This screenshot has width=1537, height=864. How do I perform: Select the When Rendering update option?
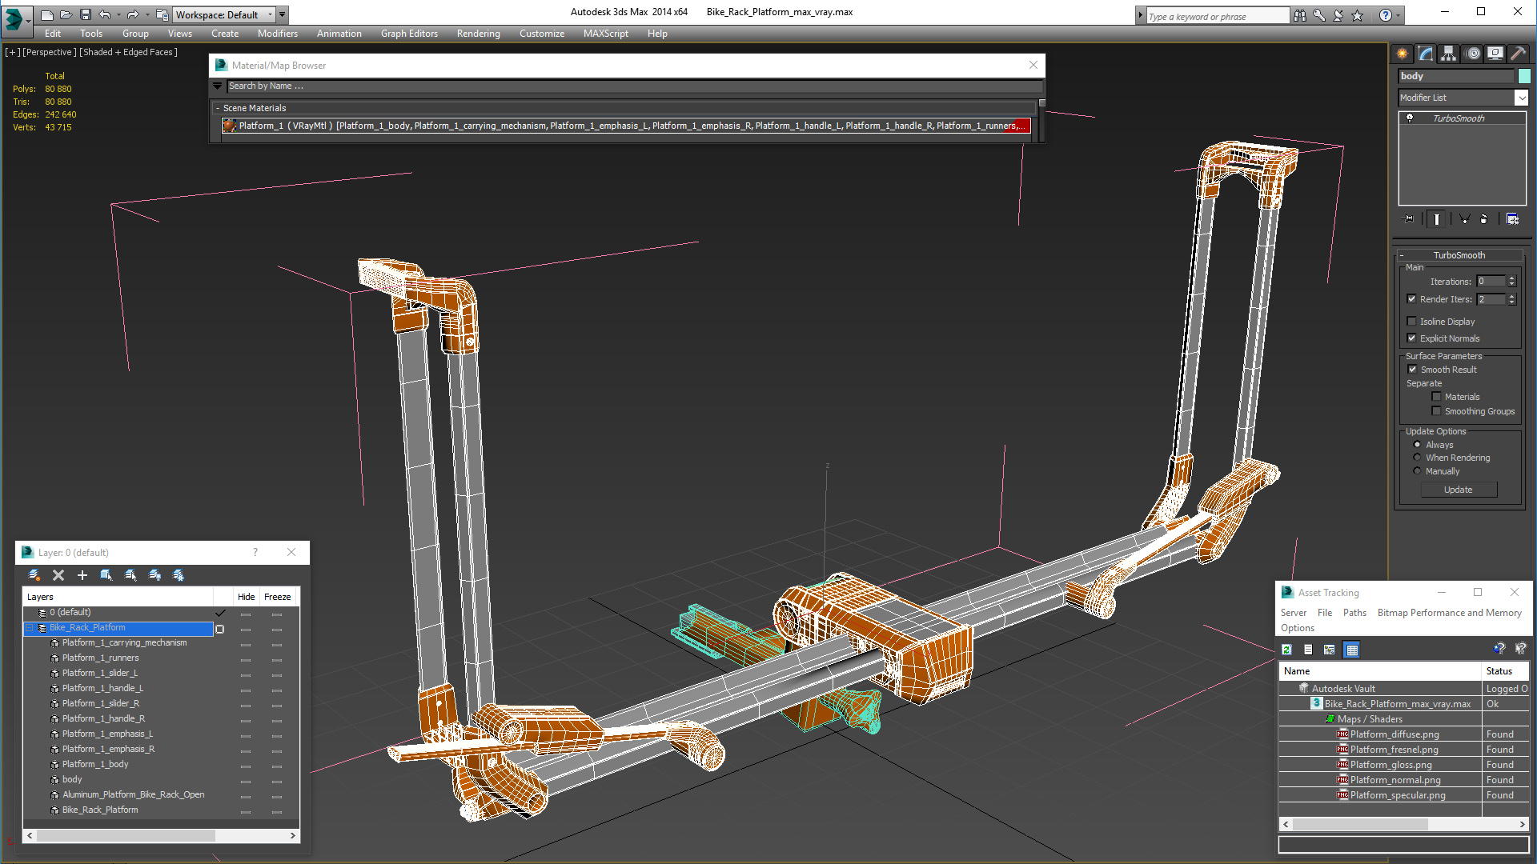pyautogui.click(x=1417, y=458)
